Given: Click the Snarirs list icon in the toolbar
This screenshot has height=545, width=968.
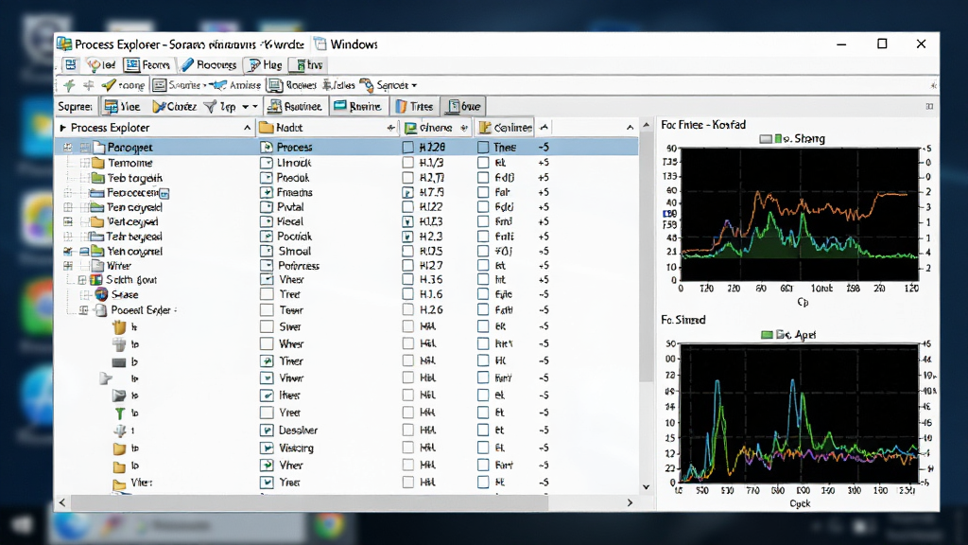Looking at the screenshot, I should (x=159, y=85).
